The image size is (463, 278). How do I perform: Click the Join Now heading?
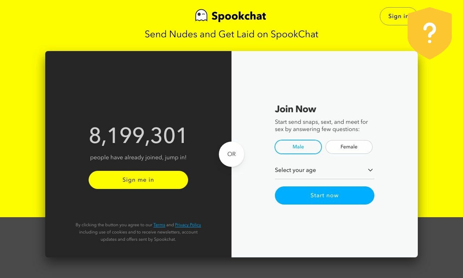(296, 109)
